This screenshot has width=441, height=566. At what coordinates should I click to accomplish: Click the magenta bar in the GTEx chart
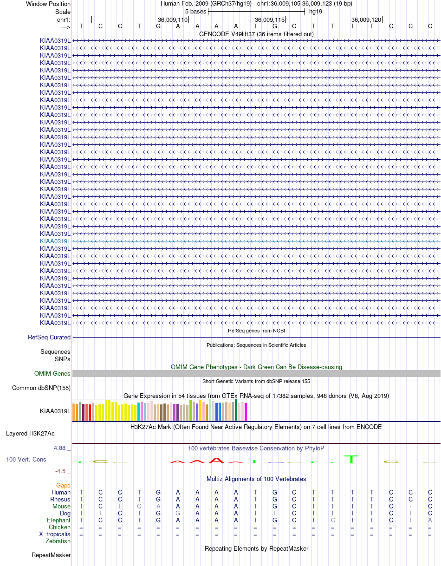coord(246,412)
